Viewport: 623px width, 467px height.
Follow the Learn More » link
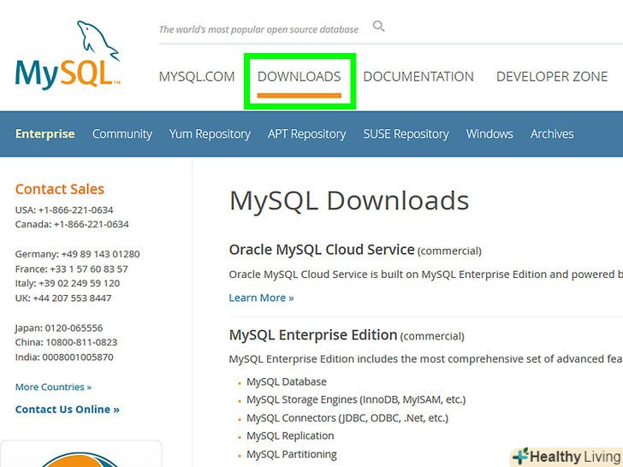click(261, 298)
